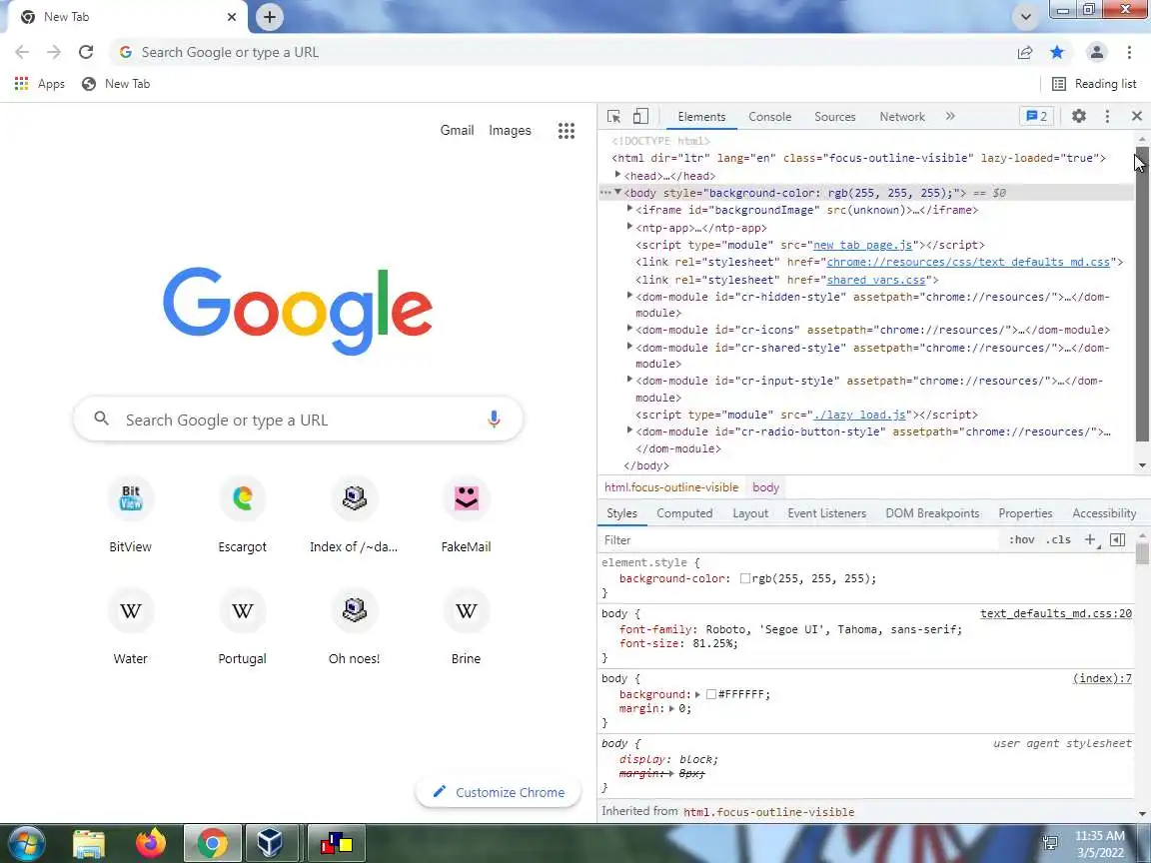The width and height of the screenshot is (1151, 863).
Task: Open the Google apps grid icon
Action: click(x=566, y=131)
